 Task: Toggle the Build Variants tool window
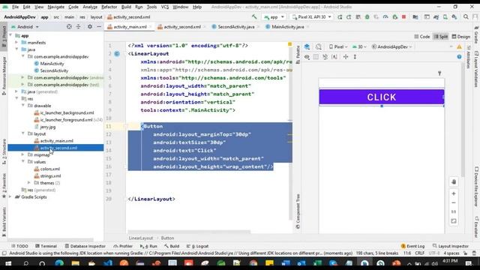(4, 222)
